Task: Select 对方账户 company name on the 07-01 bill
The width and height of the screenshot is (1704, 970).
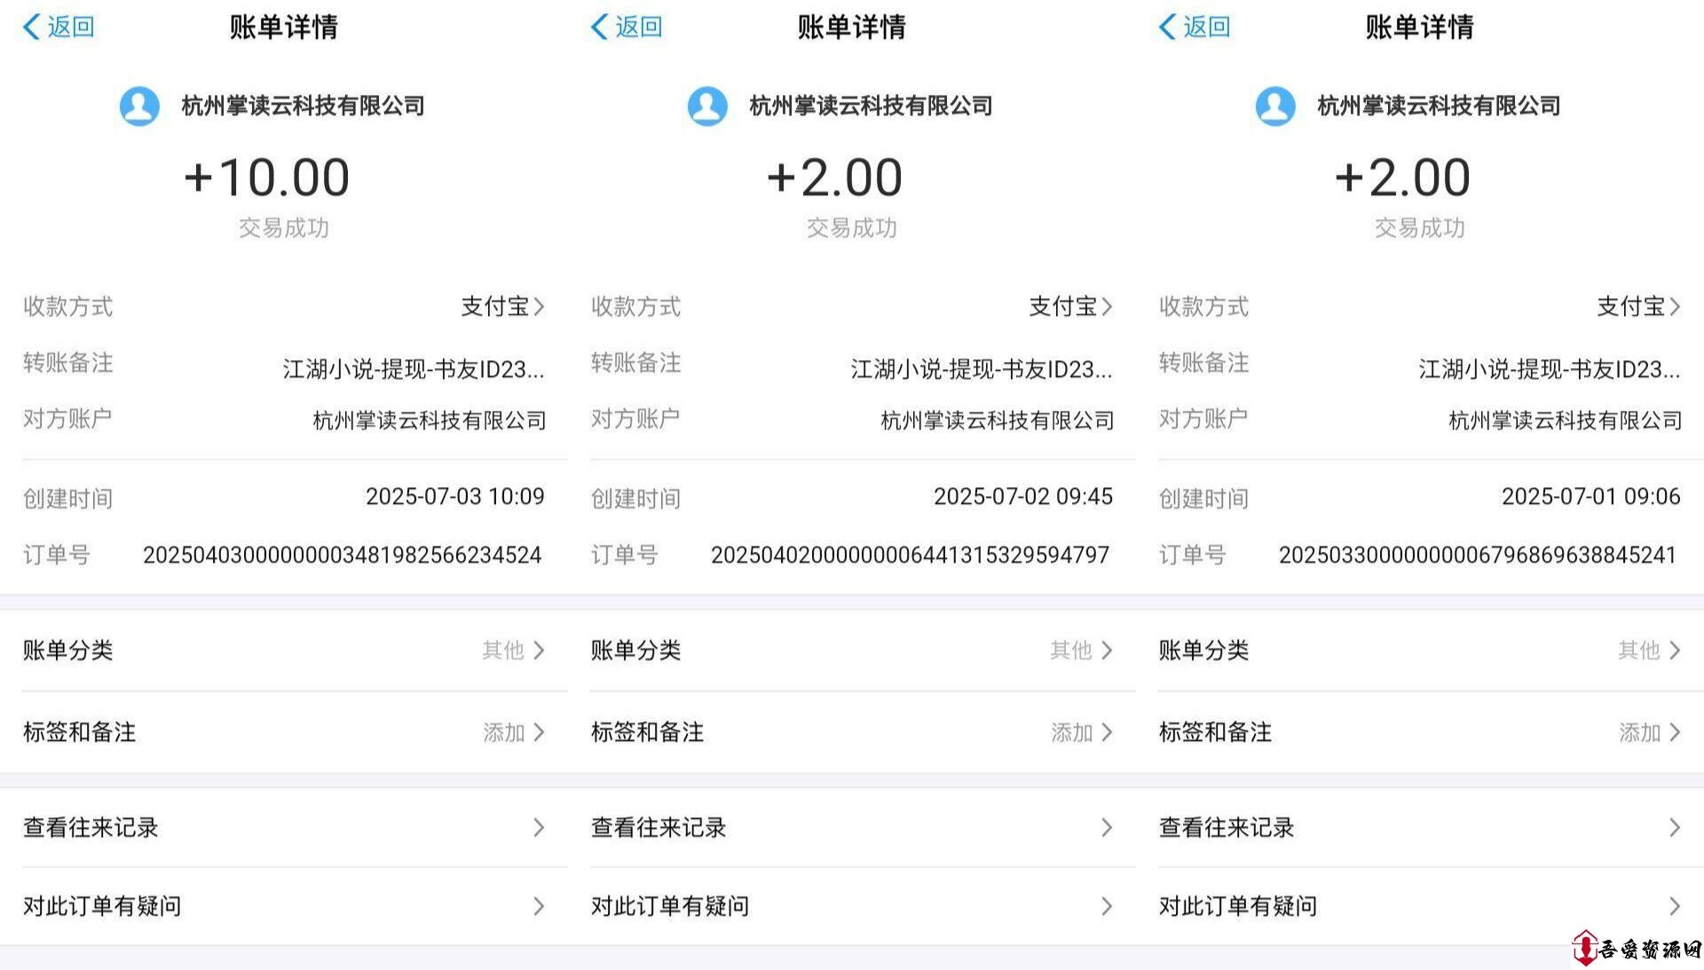Action: tap(1566, 420)
